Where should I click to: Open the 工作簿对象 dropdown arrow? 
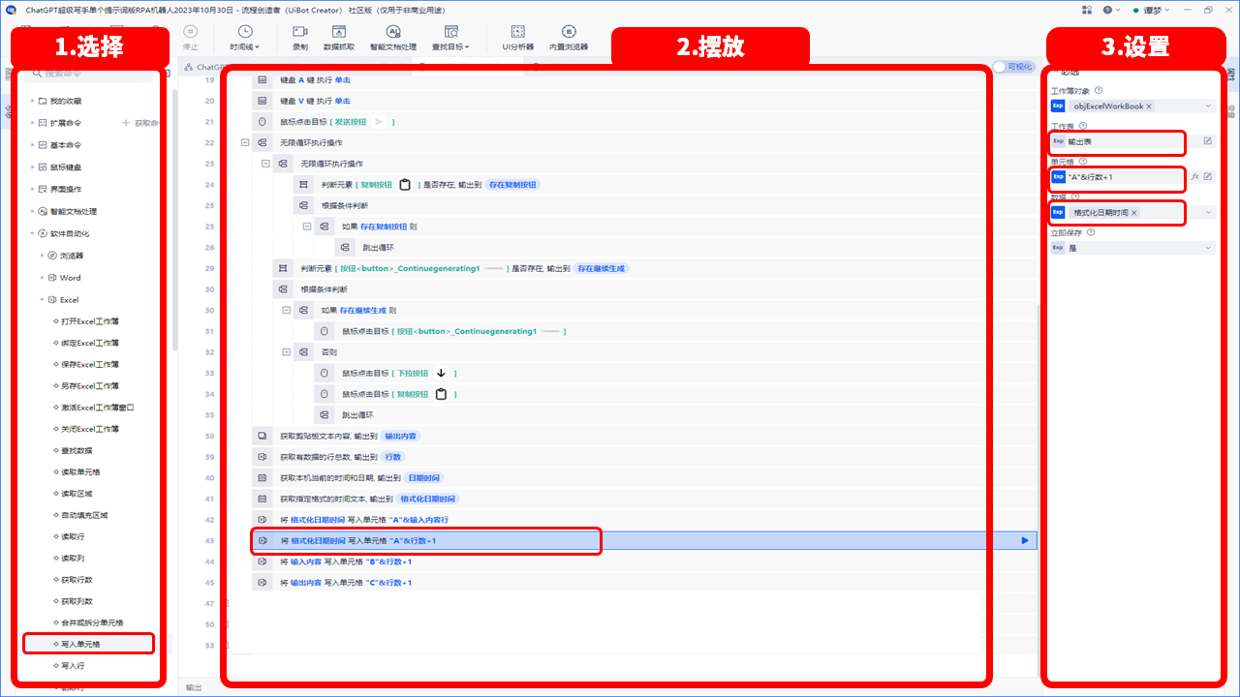[1208, 106]
